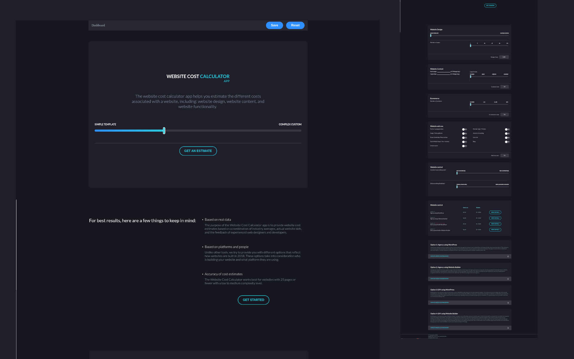Expand Option 1 Agency using WordPress breakdown arrow

pyautogui.click(x=508, y=256)
